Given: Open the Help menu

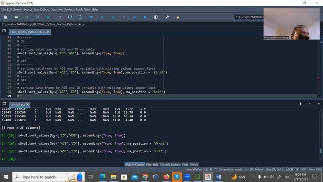Looking at the screenshot, I should [x=95, y=9].
